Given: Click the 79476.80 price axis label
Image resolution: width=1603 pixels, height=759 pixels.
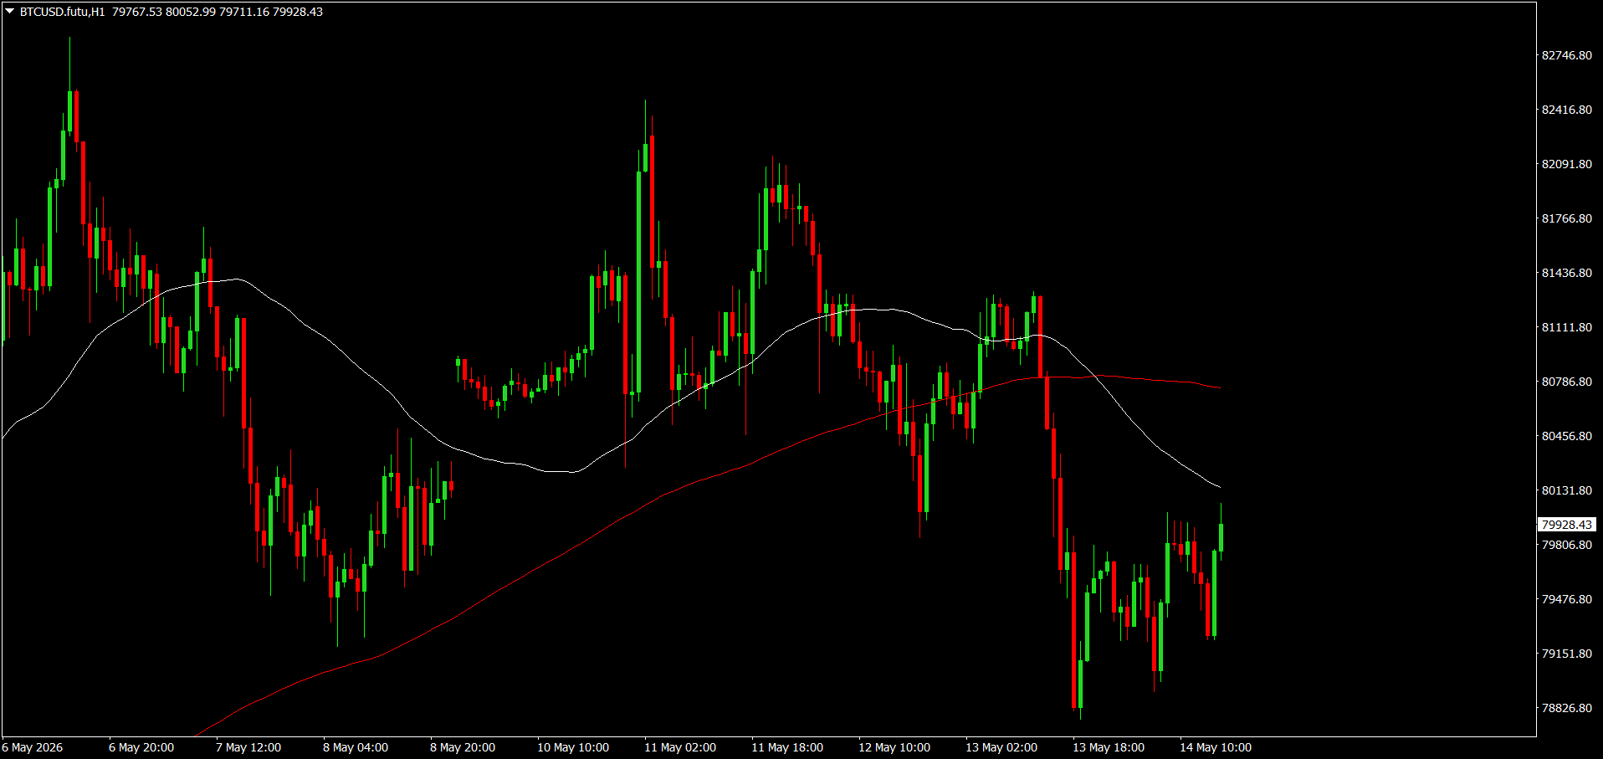Looking at the screenshot, I should 1567,599.
